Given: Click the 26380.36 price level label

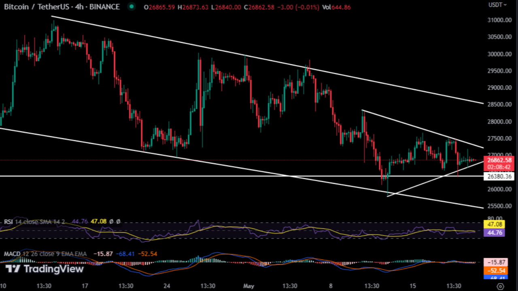Looking at the screenshot, I should 499,176.
